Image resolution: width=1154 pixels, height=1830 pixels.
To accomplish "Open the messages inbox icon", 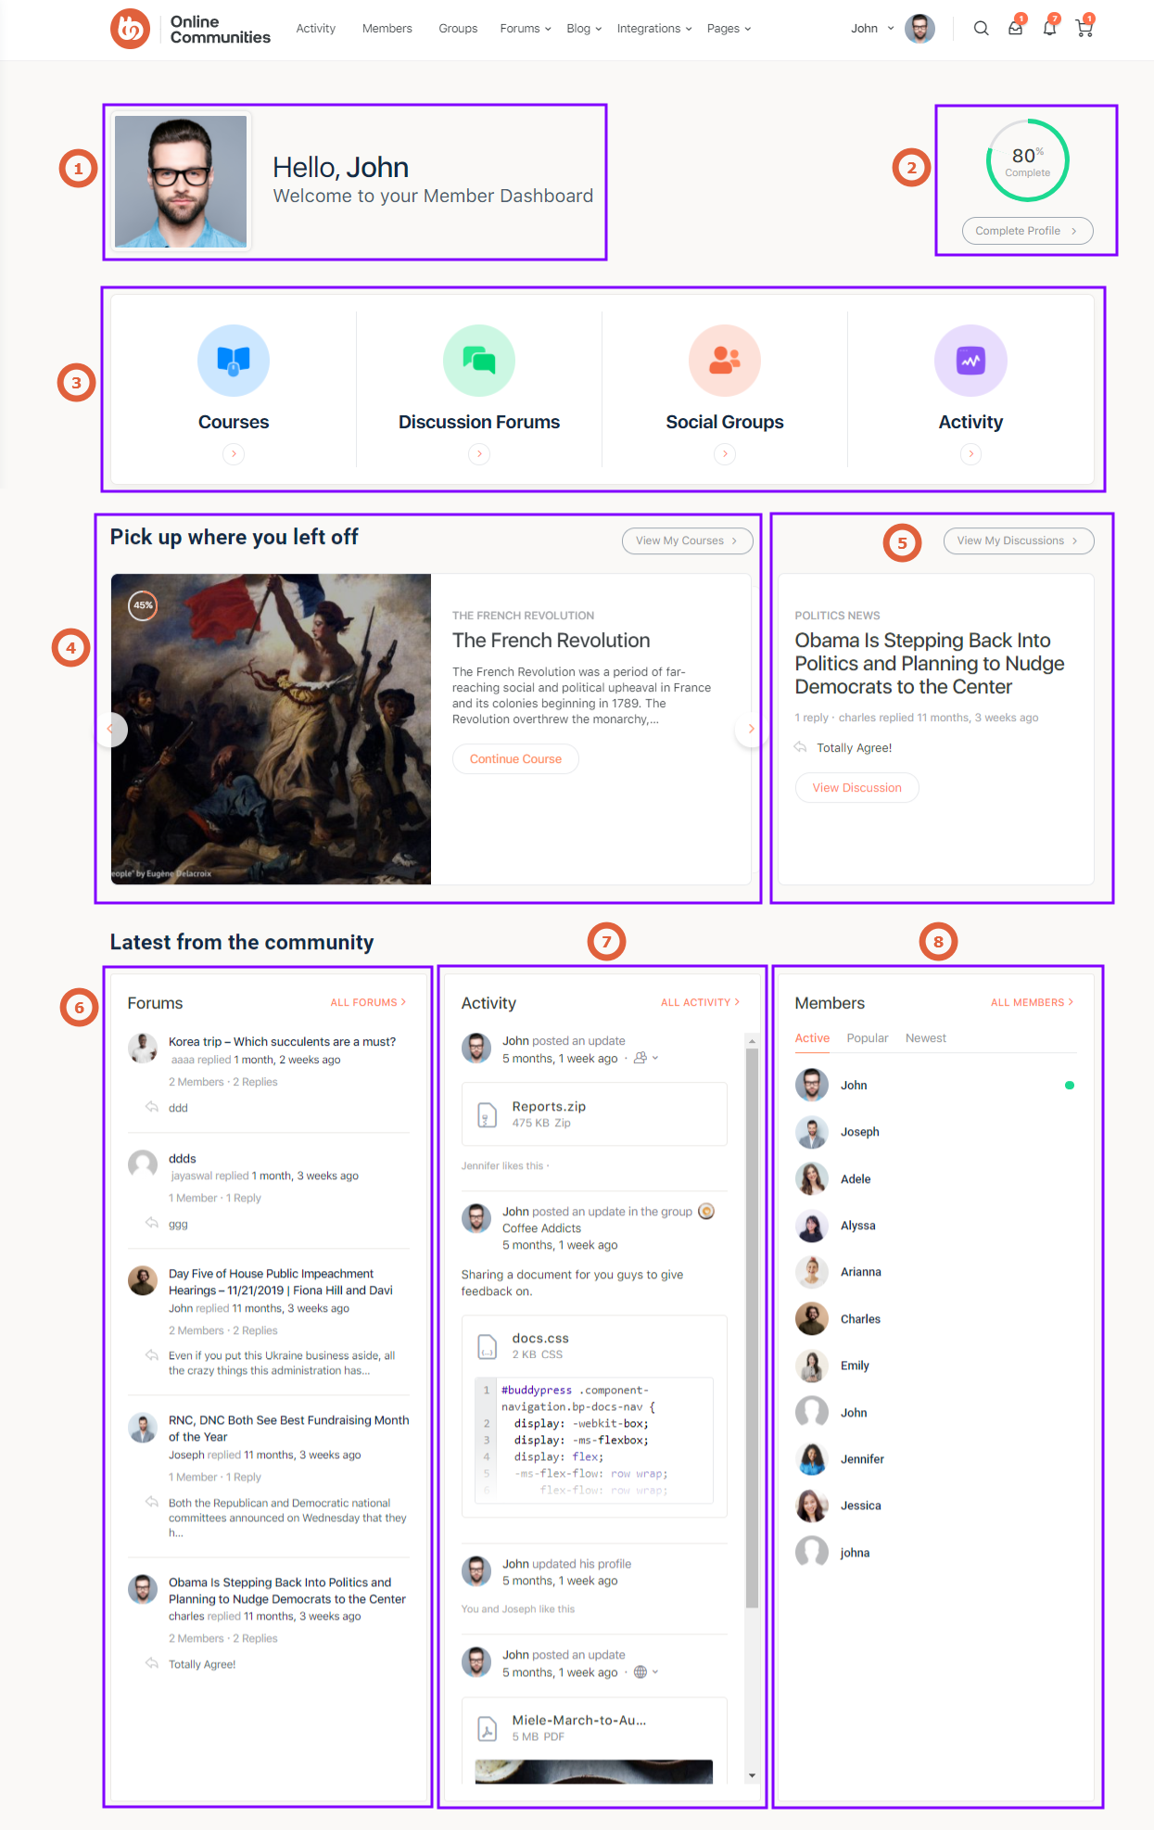I will (x=1016, y=29).
